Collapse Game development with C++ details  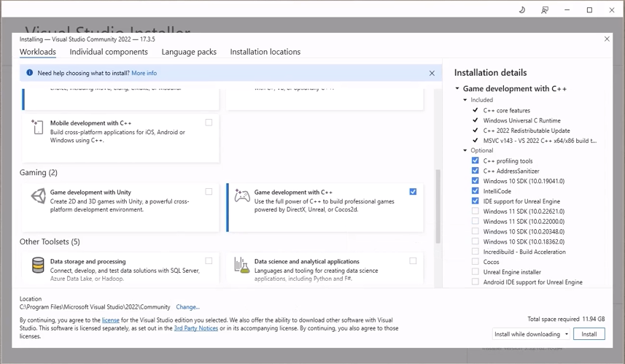click(x=457, y=88)
